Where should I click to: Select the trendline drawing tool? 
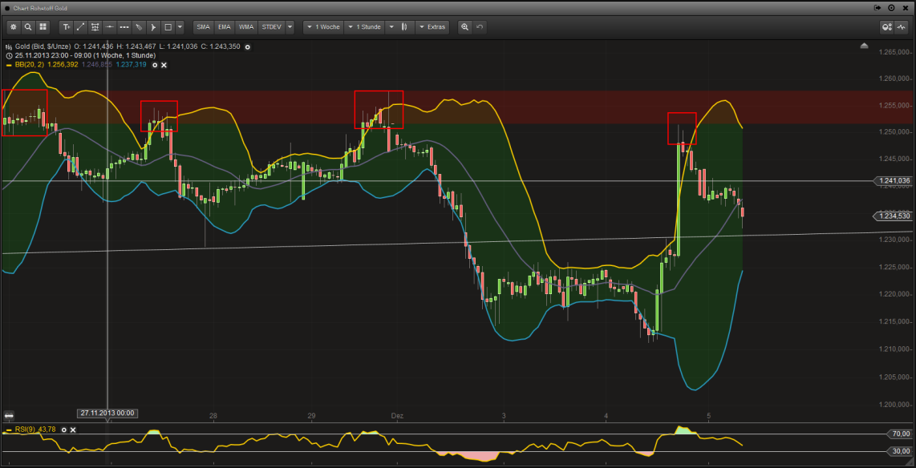tap(80, 26)
